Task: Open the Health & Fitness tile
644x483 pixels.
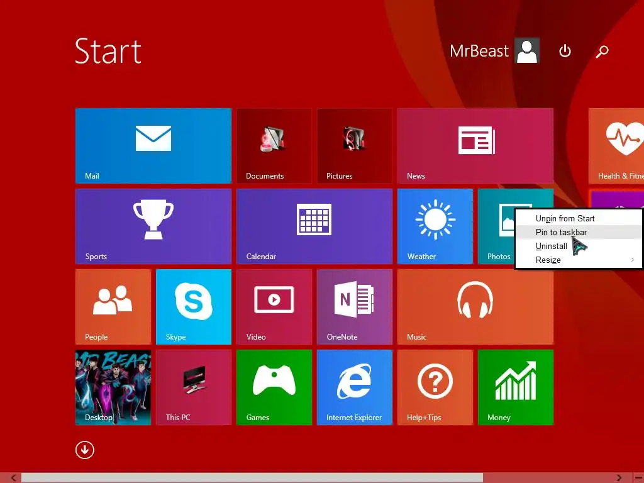Action: point(616,145)
